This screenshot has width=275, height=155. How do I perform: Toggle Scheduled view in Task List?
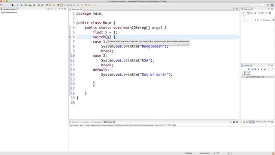(251, 13)
